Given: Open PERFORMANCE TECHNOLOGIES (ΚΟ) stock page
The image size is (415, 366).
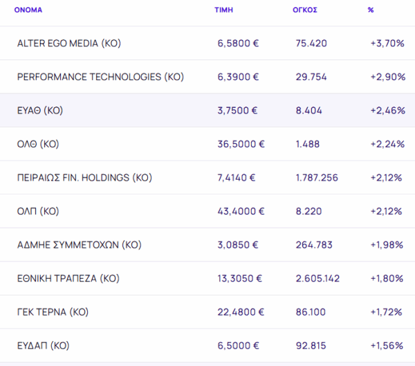Looking at the screenshot, I should point(100,77).
